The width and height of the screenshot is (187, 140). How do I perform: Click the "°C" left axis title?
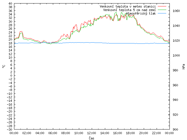point(4,66)
